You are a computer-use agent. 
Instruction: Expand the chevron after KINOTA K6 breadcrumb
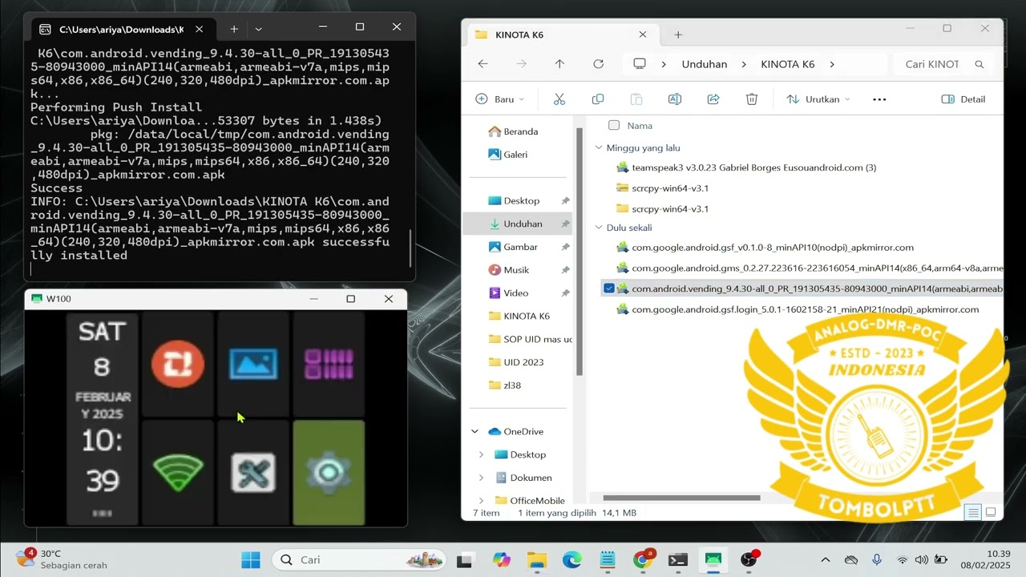(x=832, y=64)
